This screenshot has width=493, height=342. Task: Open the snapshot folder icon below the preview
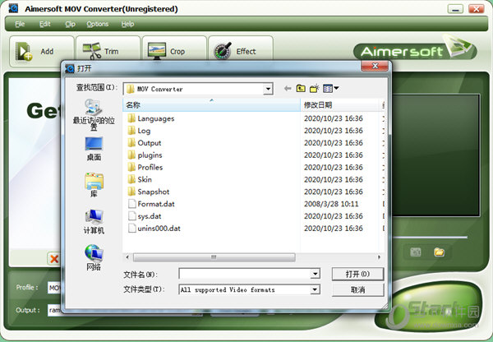click(439, 252)
